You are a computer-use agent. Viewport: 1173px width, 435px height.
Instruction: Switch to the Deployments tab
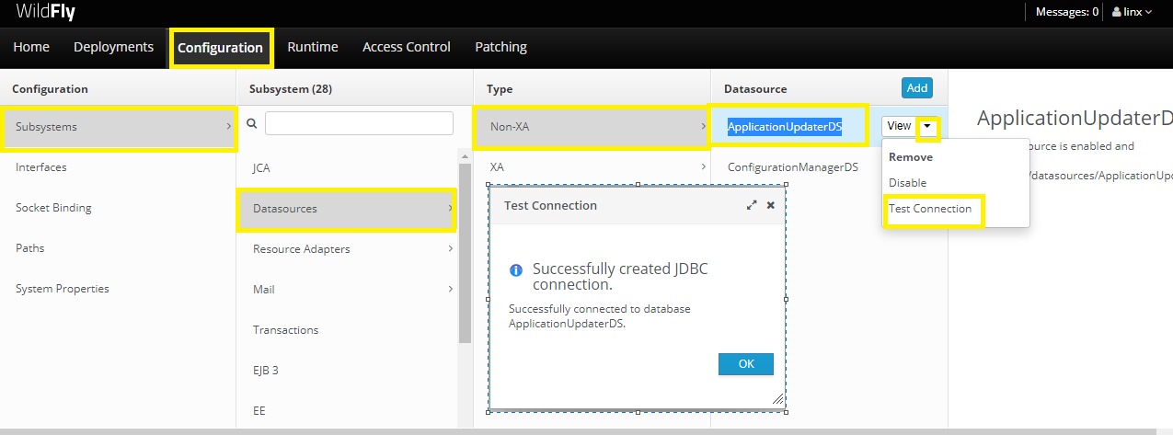[113, 47]
